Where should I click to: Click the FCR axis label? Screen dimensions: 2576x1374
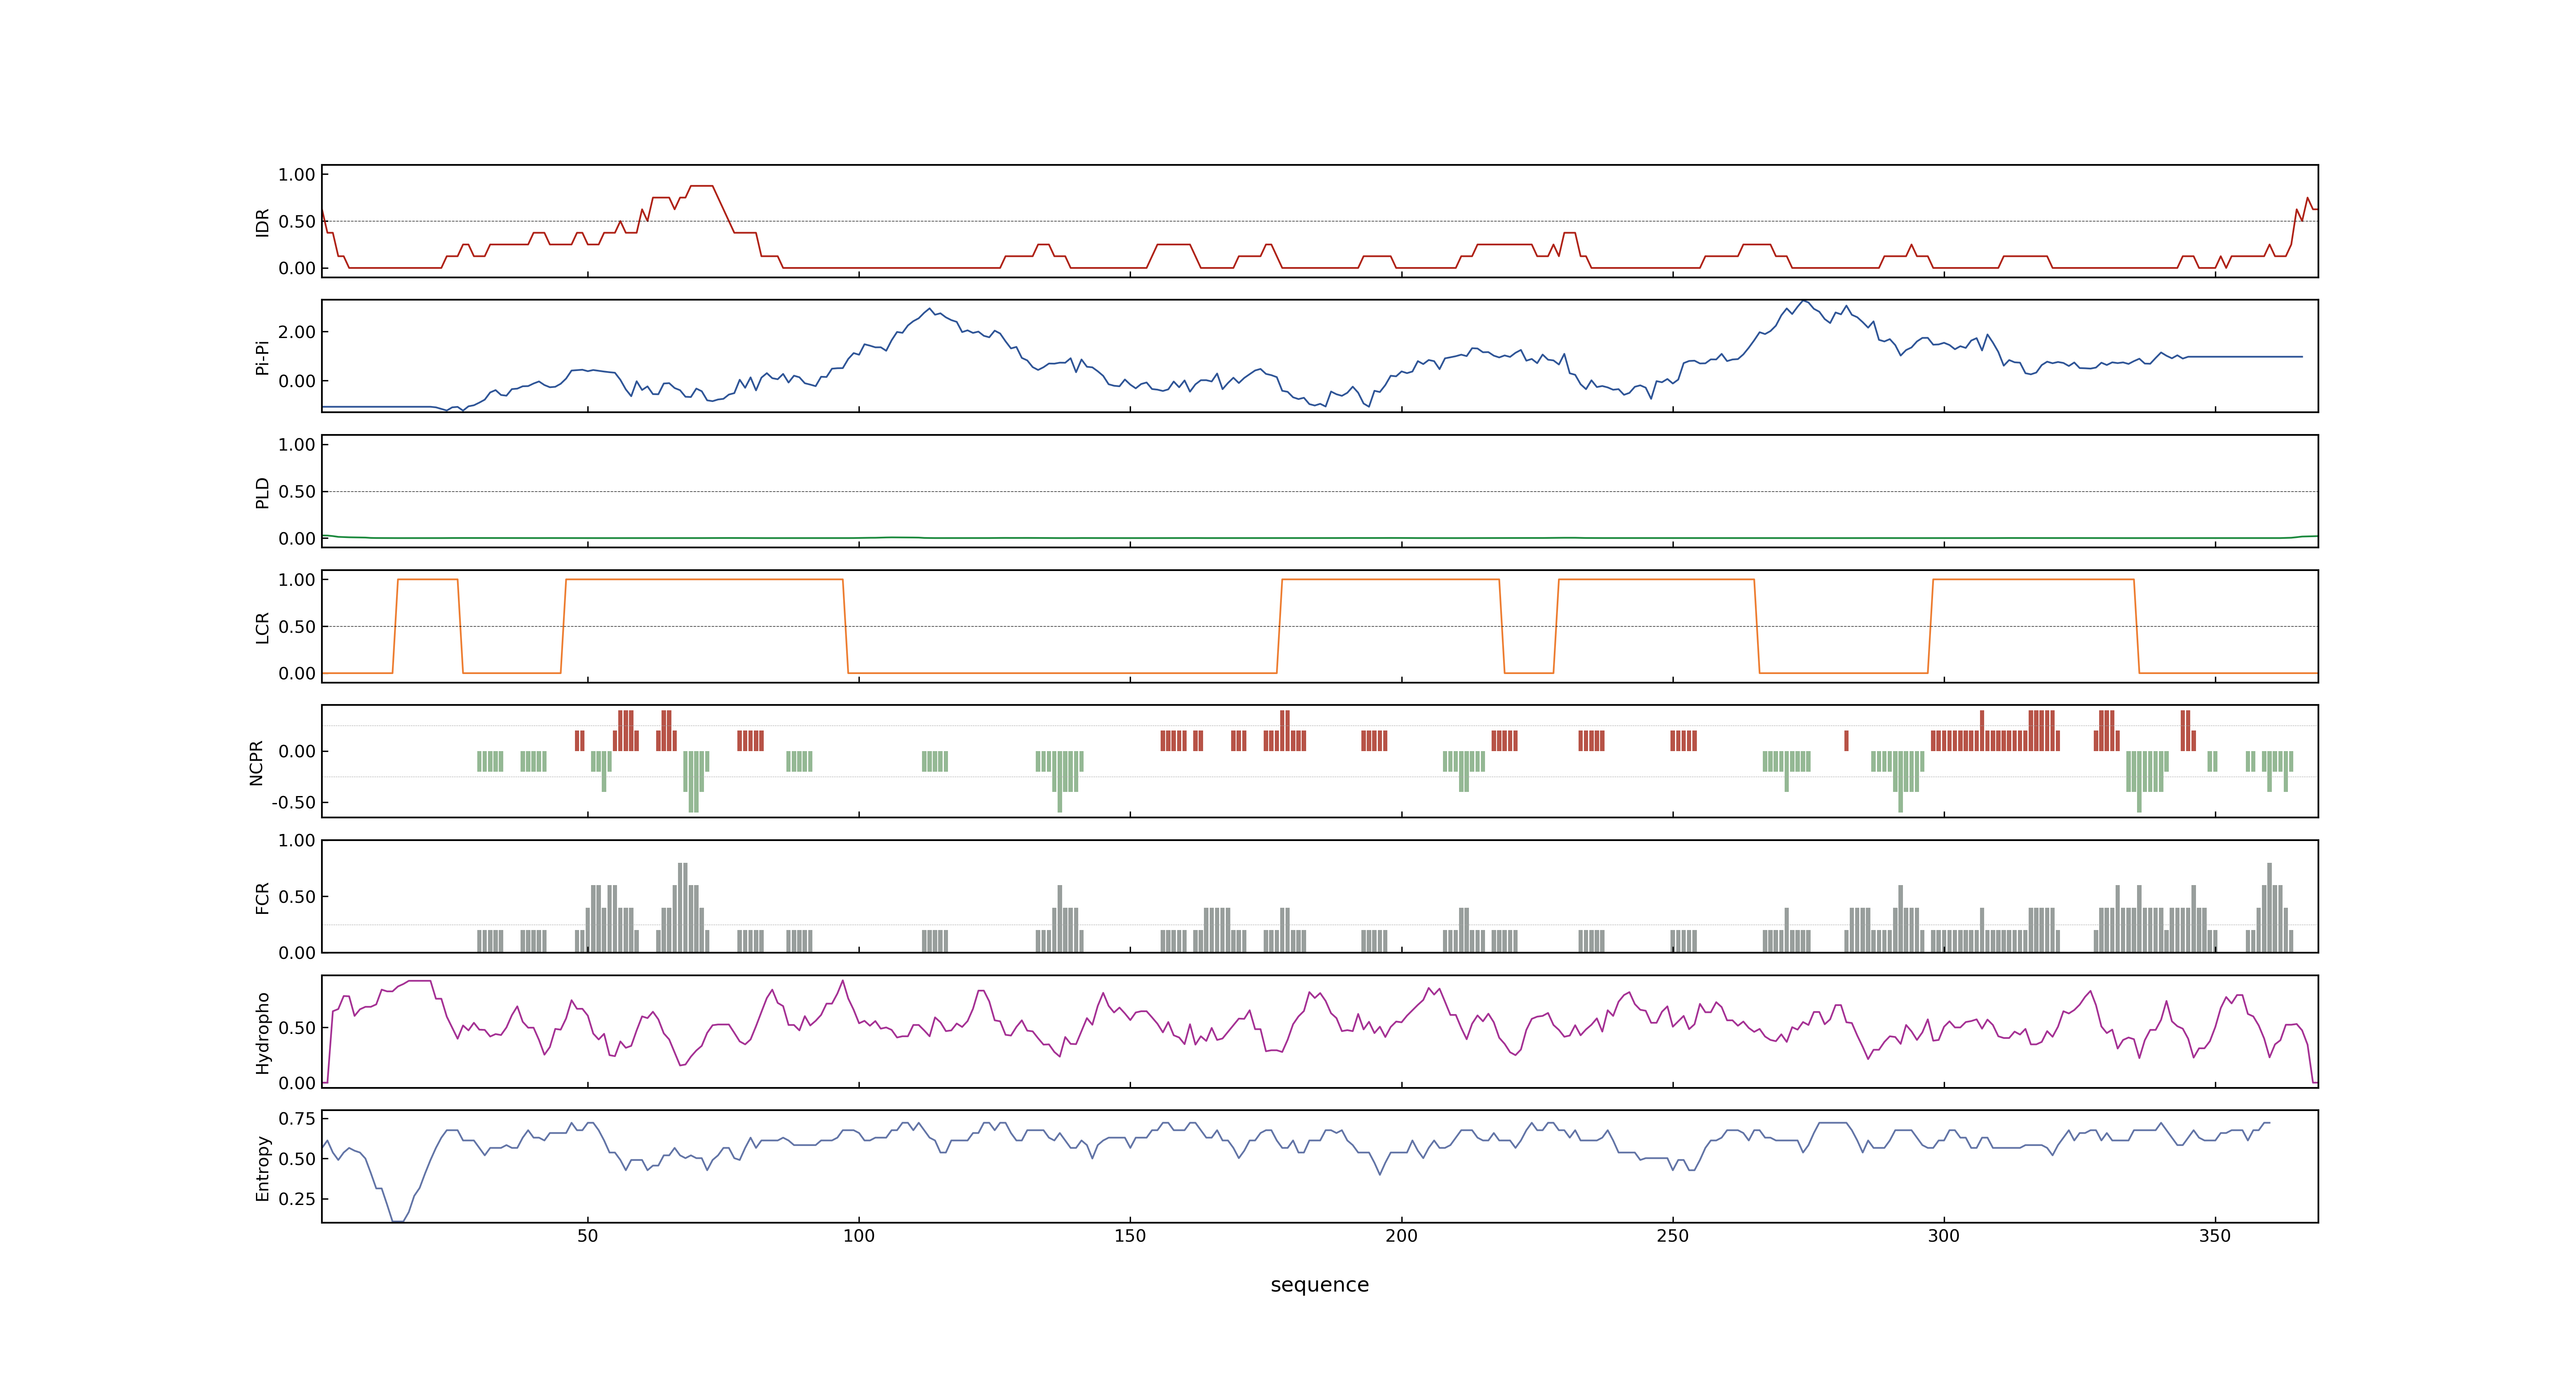click(262, 897)
